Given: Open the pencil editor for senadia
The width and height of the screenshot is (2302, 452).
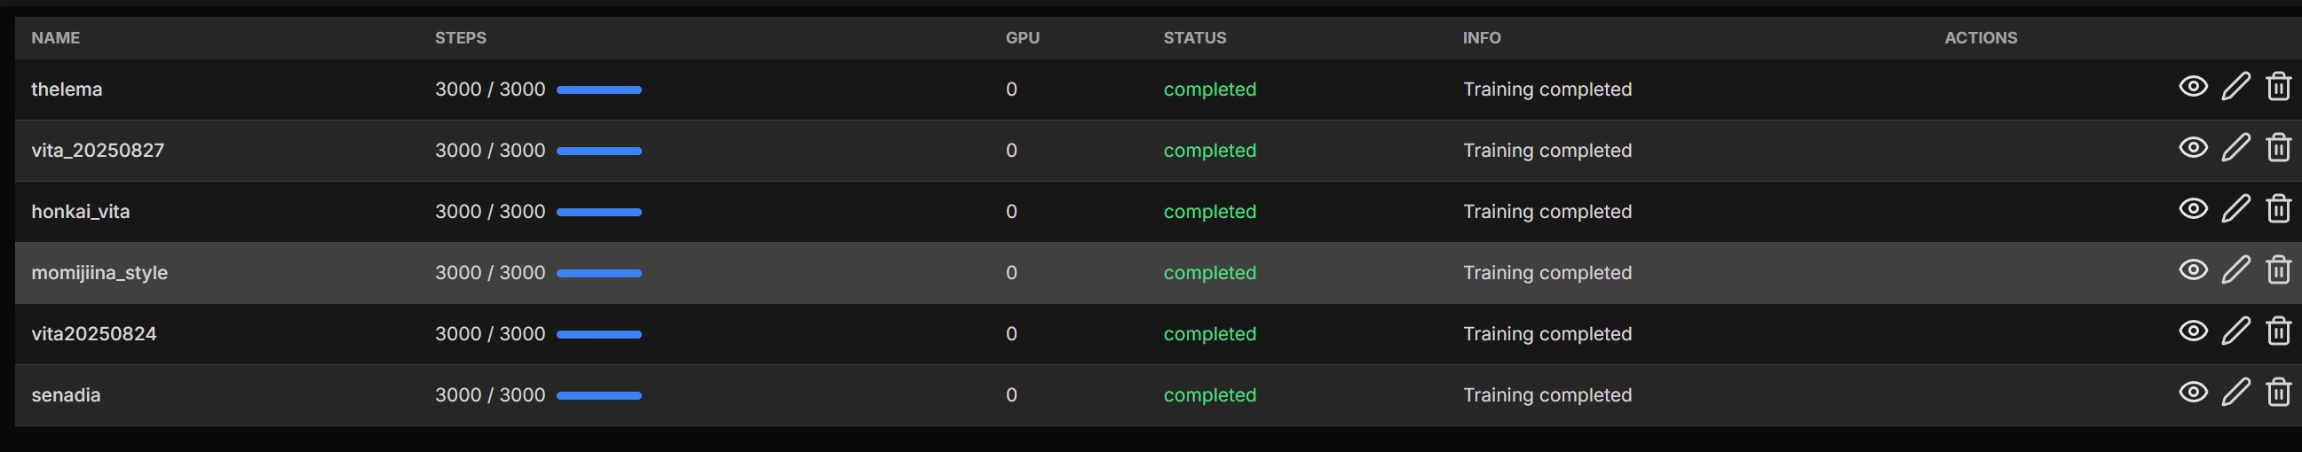Looking at the screenshot, I should click(x=2235, y=393).
